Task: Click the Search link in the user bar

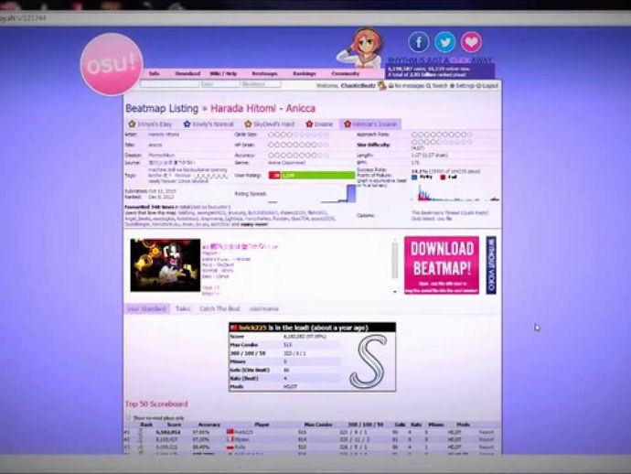Action: [x=437, y=86]
